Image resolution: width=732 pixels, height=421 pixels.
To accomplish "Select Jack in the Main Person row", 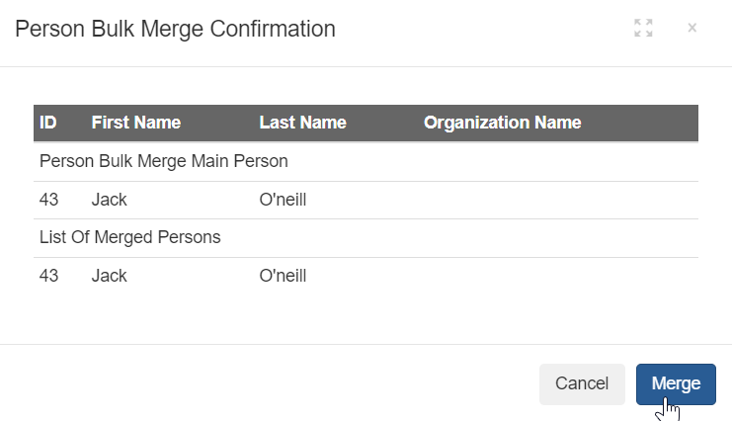I will [x=109, y=200].
